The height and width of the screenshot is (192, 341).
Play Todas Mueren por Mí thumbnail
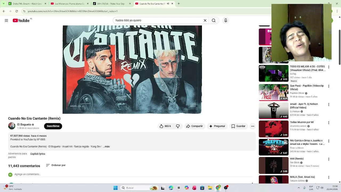point(274,129)
